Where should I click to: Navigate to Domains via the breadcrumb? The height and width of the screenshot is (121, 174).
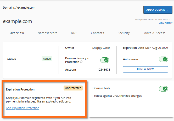pos(9,8)
